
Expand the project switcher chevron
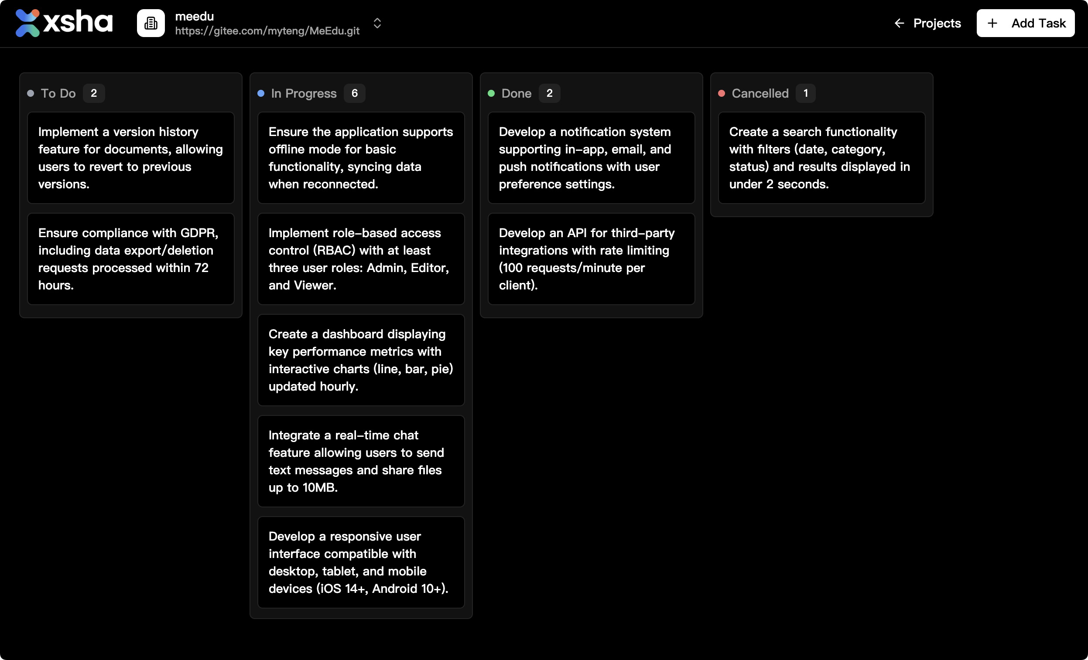[377, 23]
